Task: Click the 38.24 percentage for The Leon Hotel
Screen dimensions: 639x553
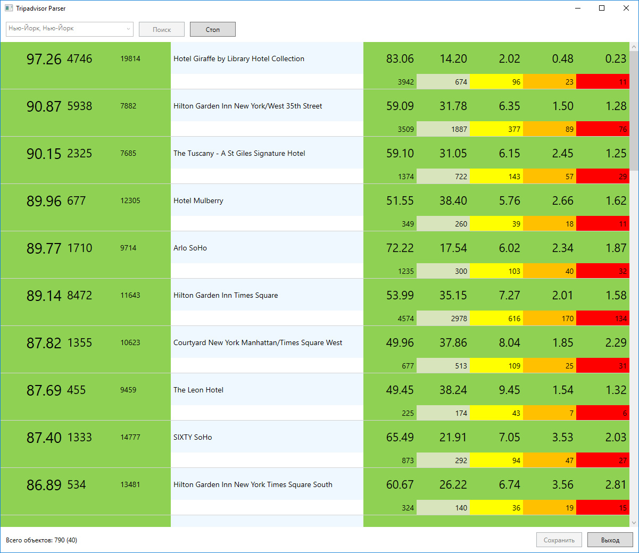Action: coord(453,390)
